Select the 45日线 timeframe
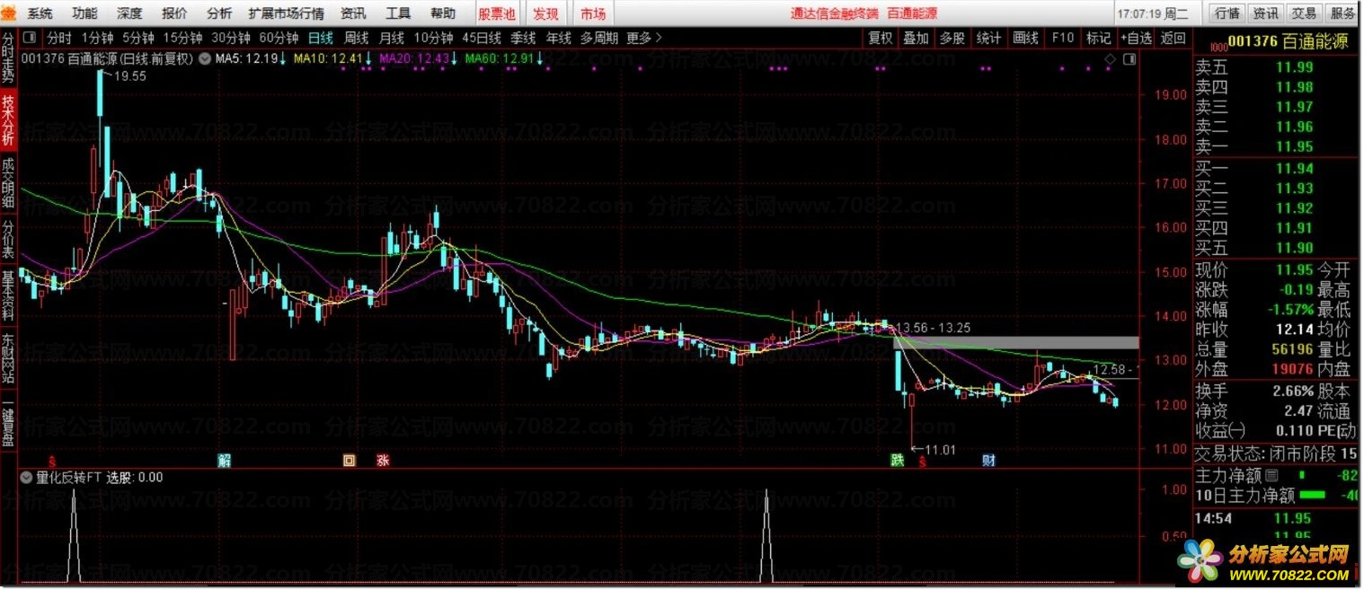 [x=482, y=38]
